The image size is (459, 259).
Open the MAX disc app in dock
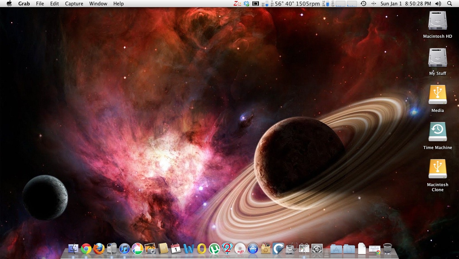(240, 249)
